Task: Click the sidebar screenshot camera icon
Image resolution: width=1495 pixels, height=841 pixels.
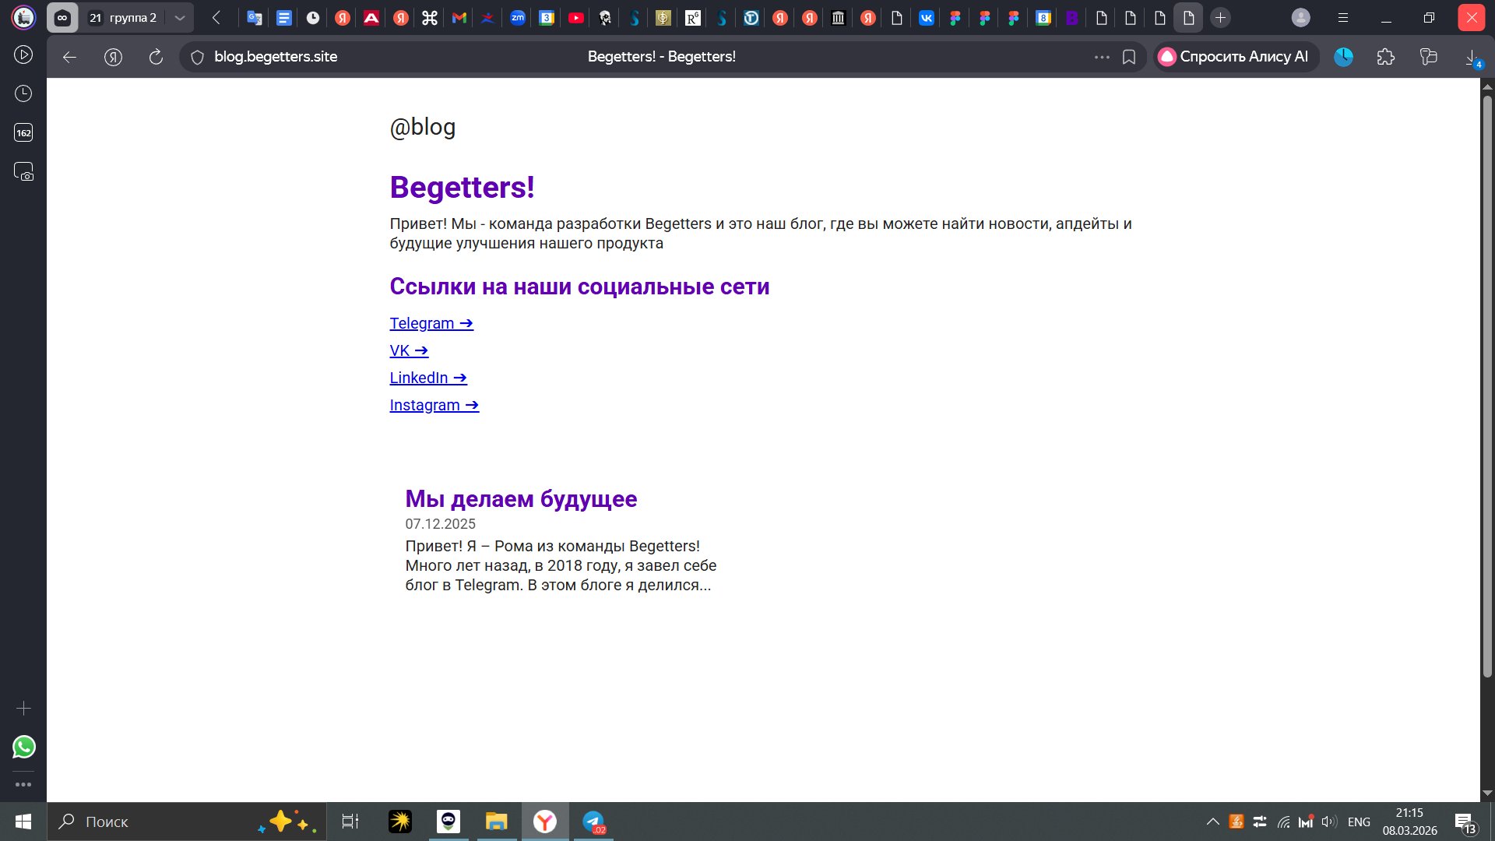Action: pos(23,171)
